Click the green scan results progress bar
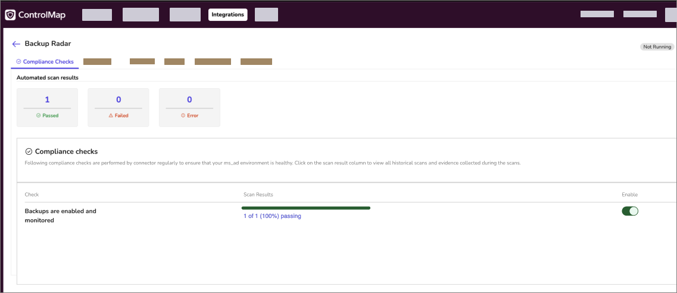This screenshot has height=293, width=677. pyautogui.click(x=305, y=208)
